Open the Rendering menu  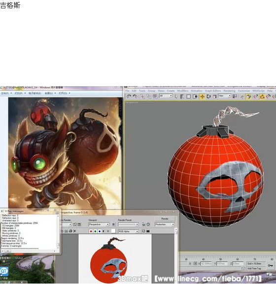(229, 91)
